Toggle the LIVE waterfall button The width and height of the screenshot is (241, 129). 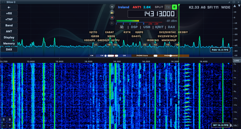tap(236, 60)
